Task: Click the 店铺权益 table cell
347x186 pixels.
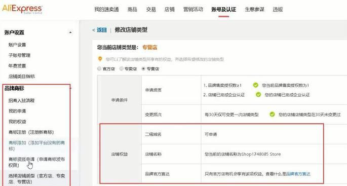Action: tap(120, 154)
